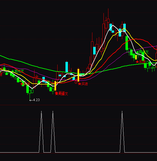Click the rightmost white indicator spike
The image size is (157, 161).
point(122,132)
